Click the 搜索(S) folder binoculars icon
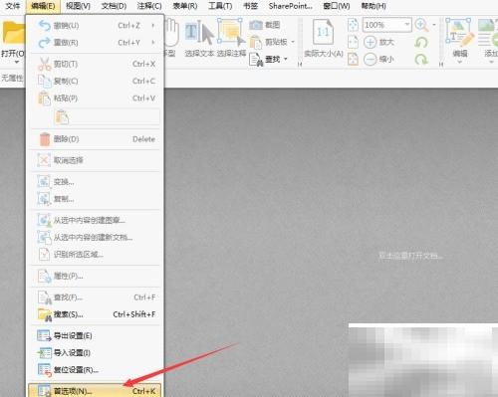 (45, 314)
